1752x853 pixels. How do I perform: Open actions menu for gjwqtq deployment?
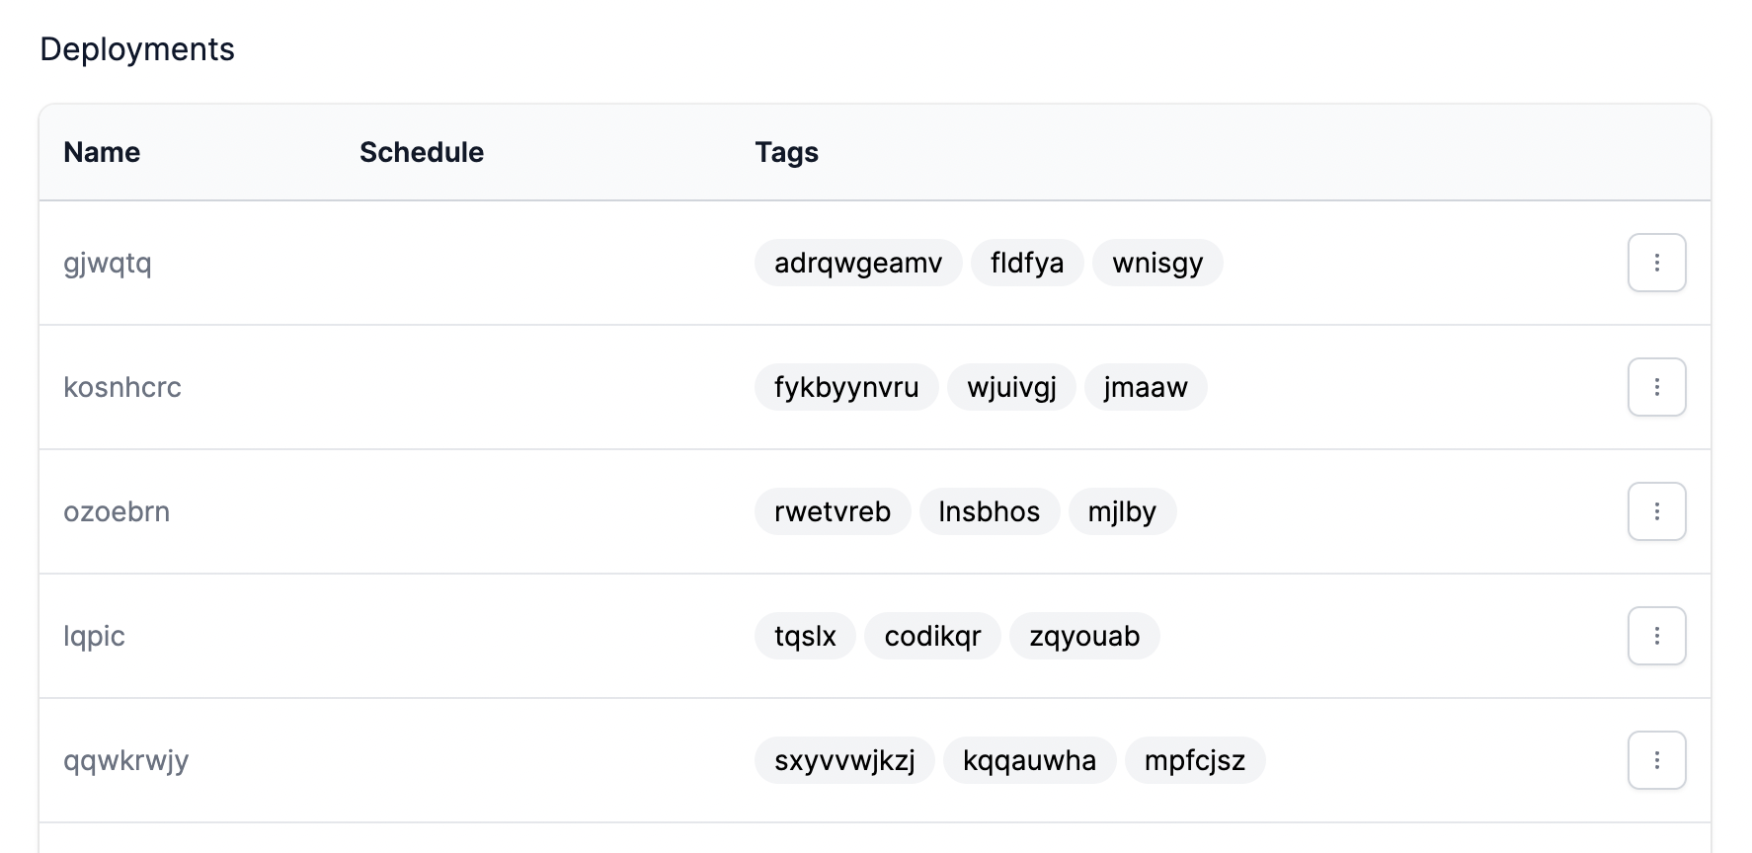pyautogui.click(x=1657, y=263)
